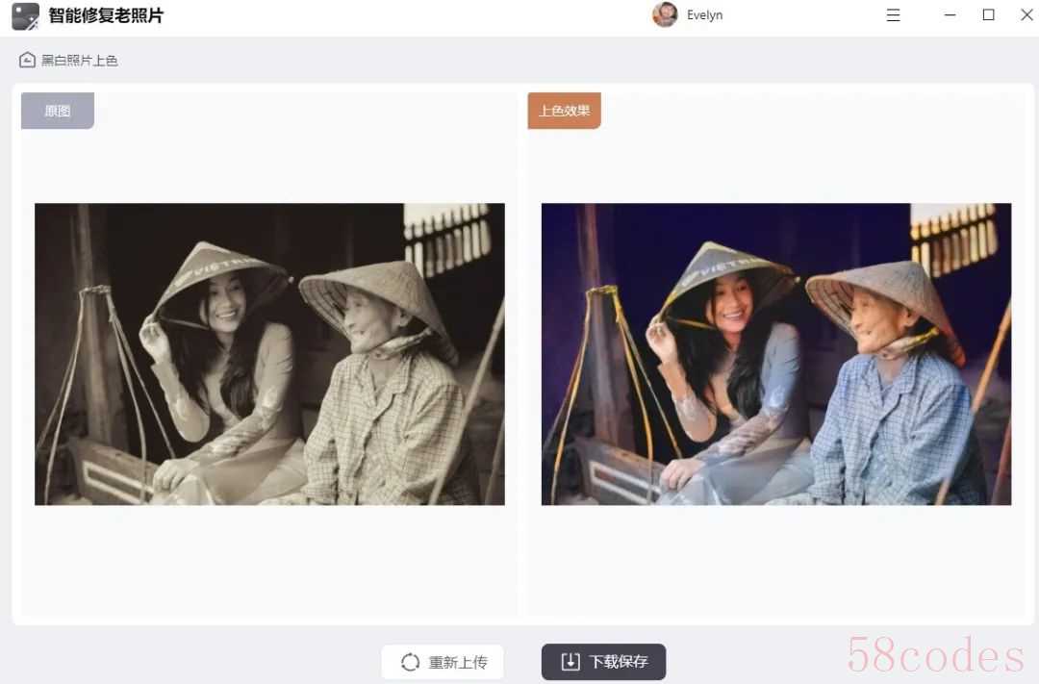
Task: Maximize the application window
Action: [x=988, y=15]
